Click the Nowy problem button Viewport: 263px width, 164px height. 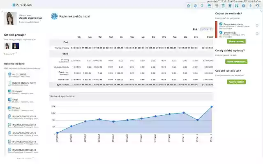[x=237, y=82]
